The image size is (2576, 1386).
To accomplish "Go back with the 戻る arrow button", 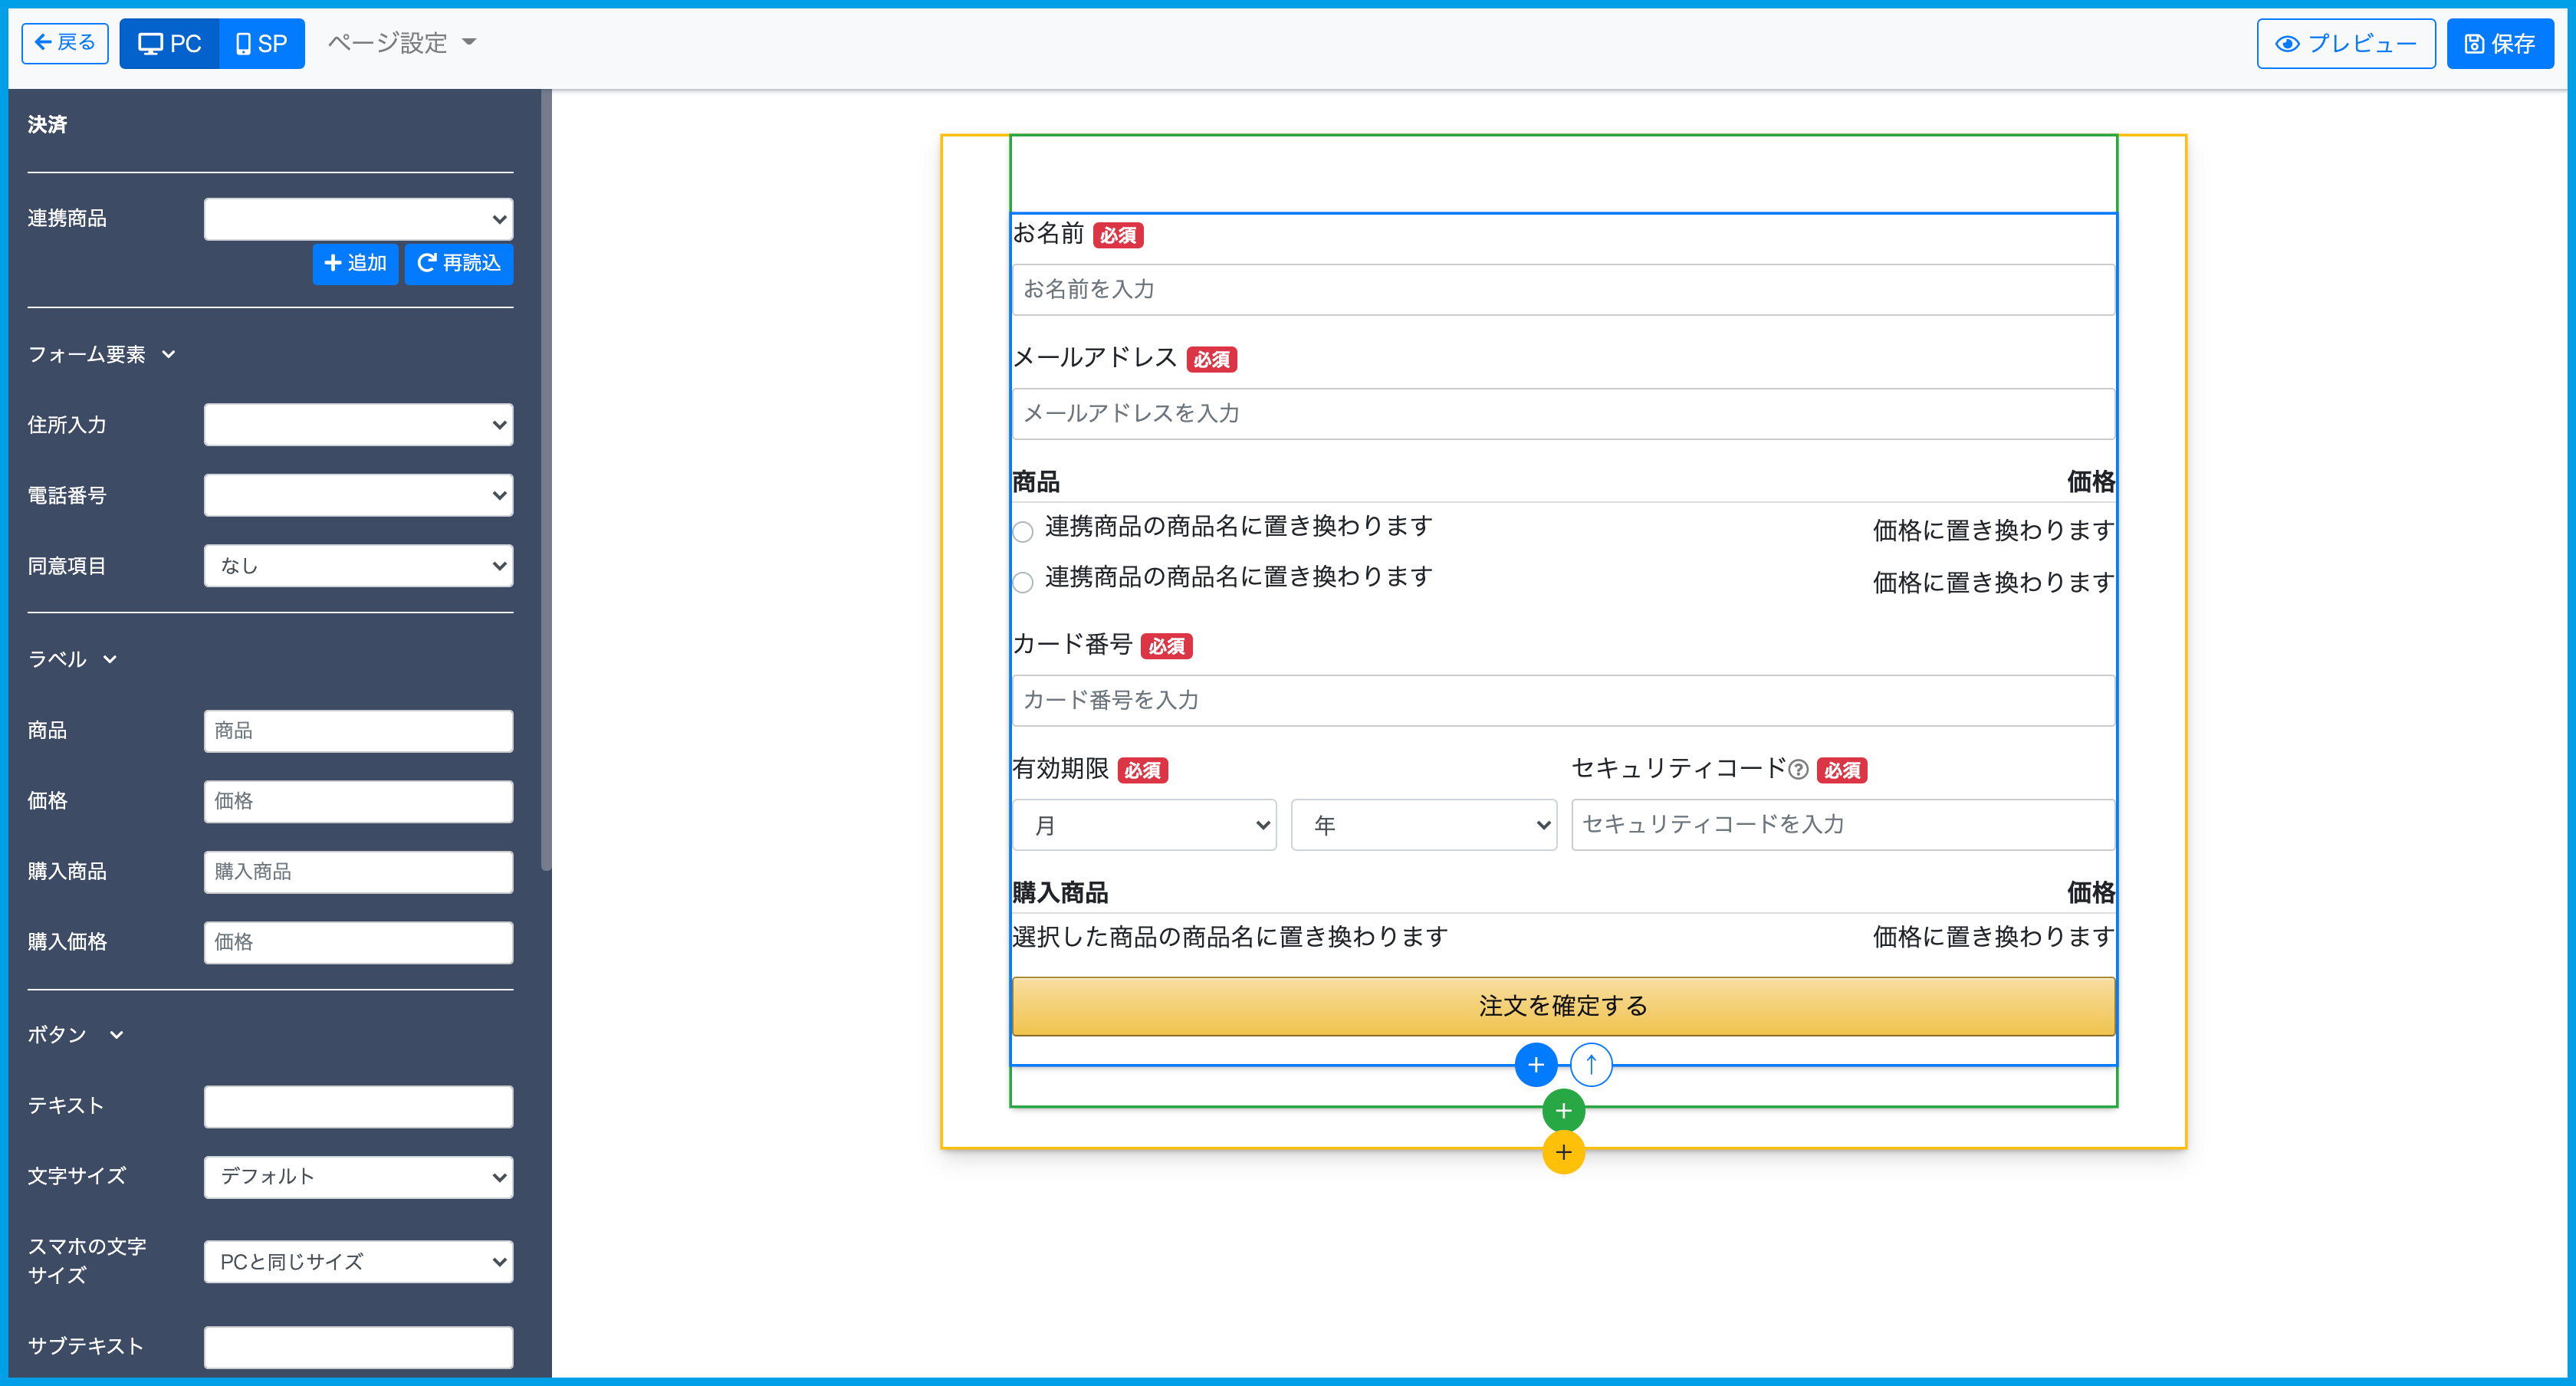I will click(x=65, y=43).
